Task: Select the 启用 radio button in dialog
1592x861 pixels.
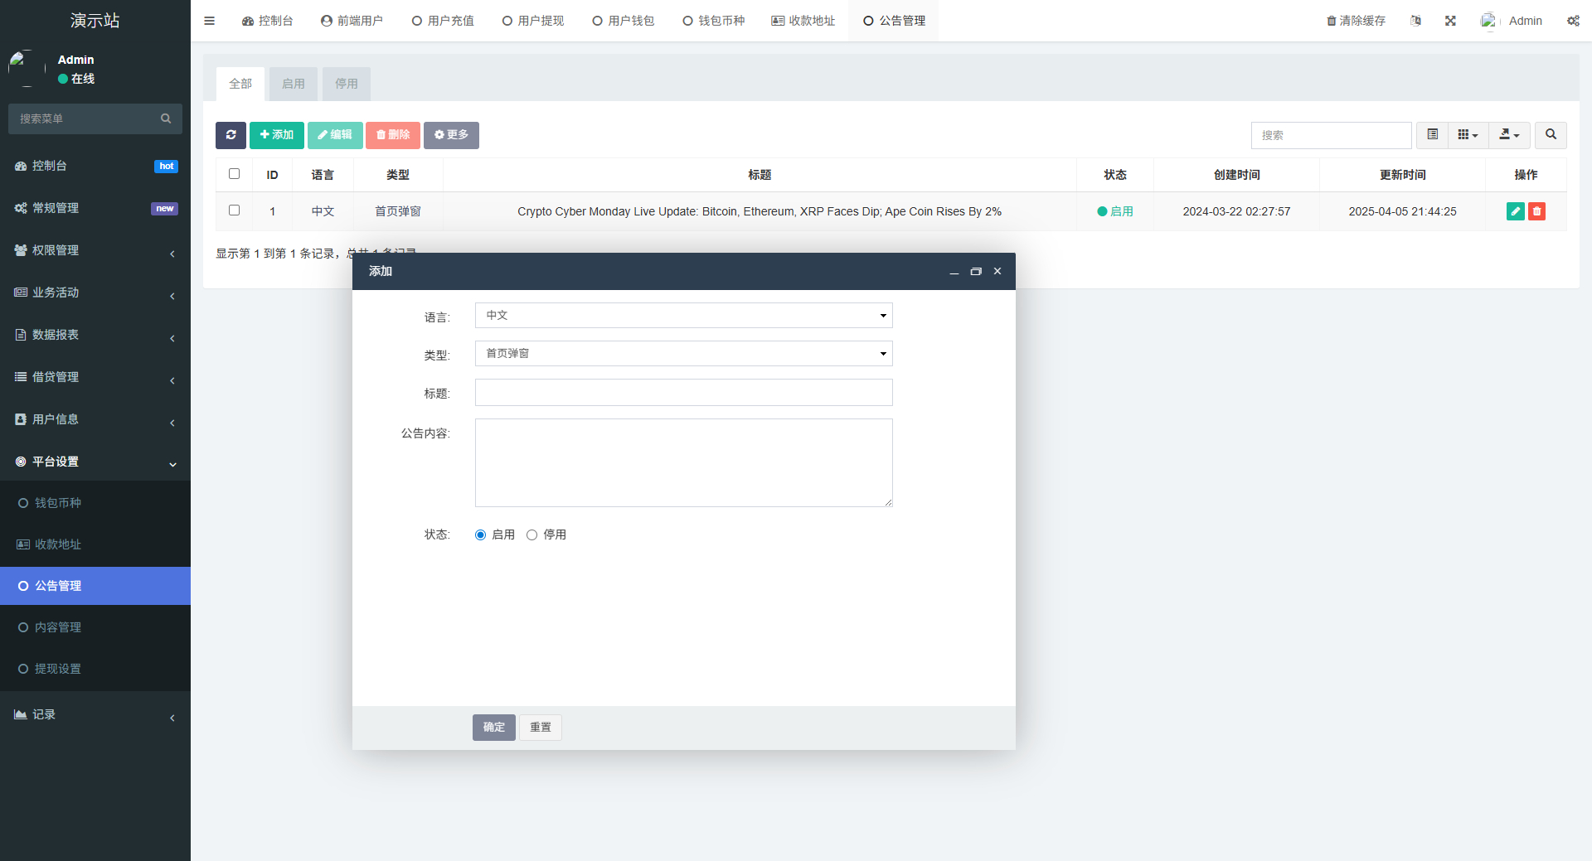Action: coord(479,534)
